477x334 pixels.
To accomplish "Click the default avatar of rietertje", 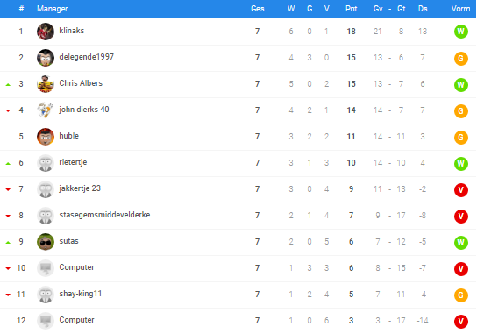I will pyautogui.click(x=46, y=163).
